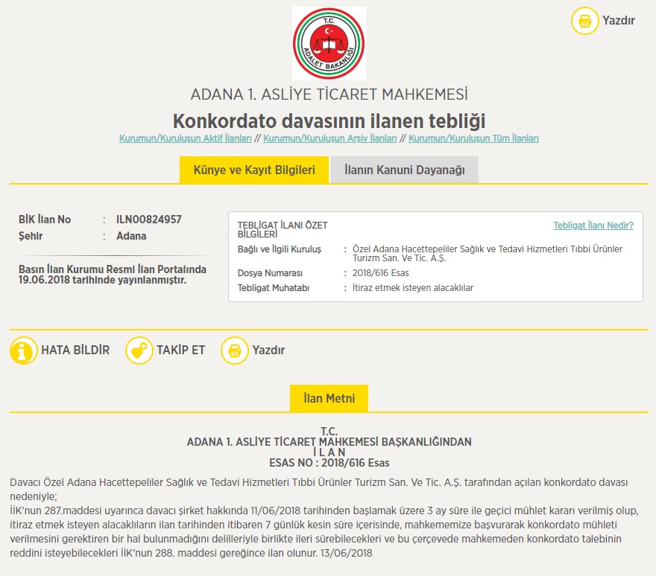Click the HATA BİLDİR info icon
This screenshot has height=576, width=656.
[x=24, y=351]
